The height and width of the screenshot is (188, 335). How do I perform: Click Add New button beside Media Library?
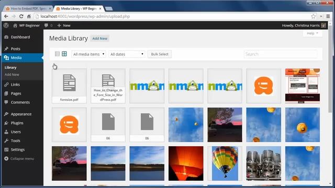[100, 39]
